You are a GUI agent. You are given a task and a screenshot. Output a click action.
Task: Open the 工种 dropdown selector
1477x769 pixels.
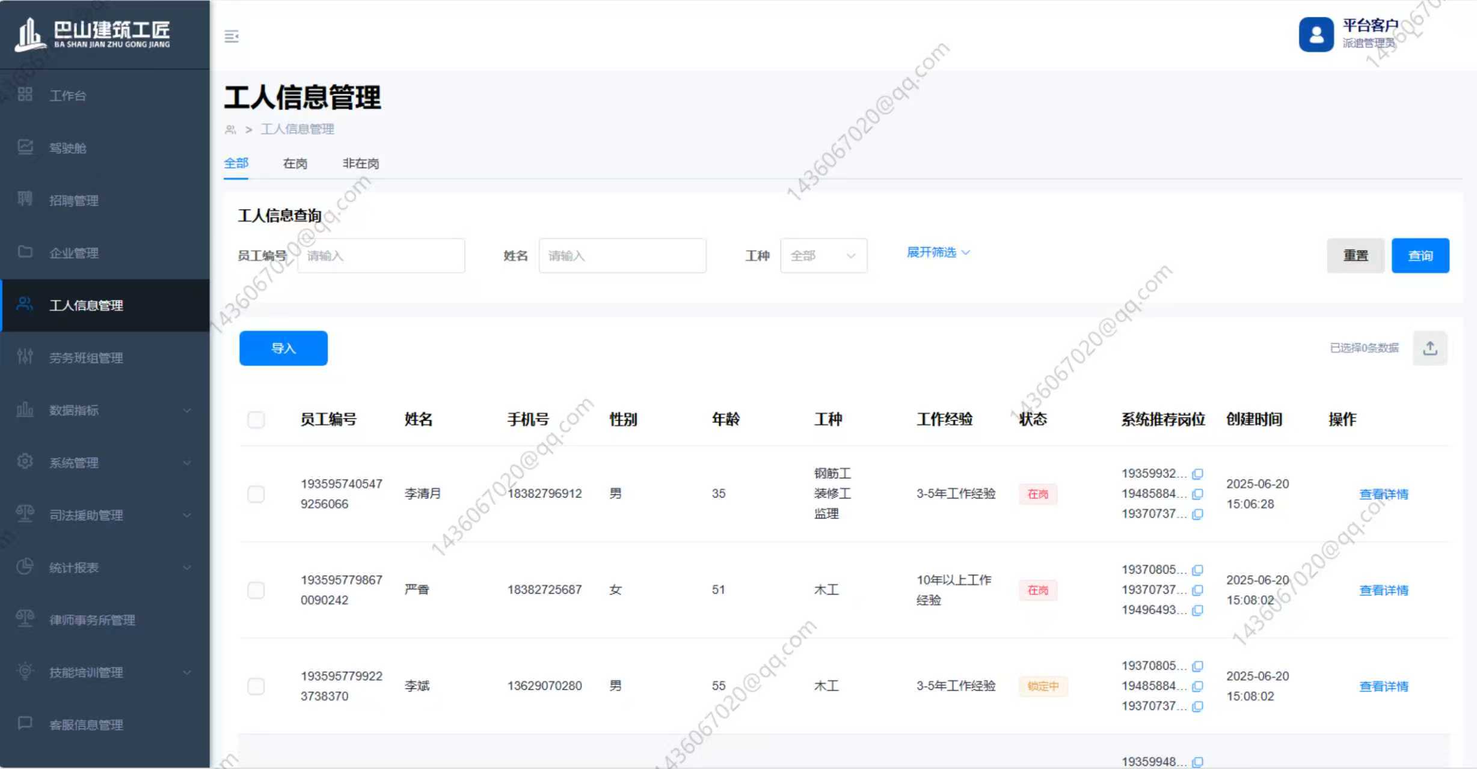click(823, 256)
